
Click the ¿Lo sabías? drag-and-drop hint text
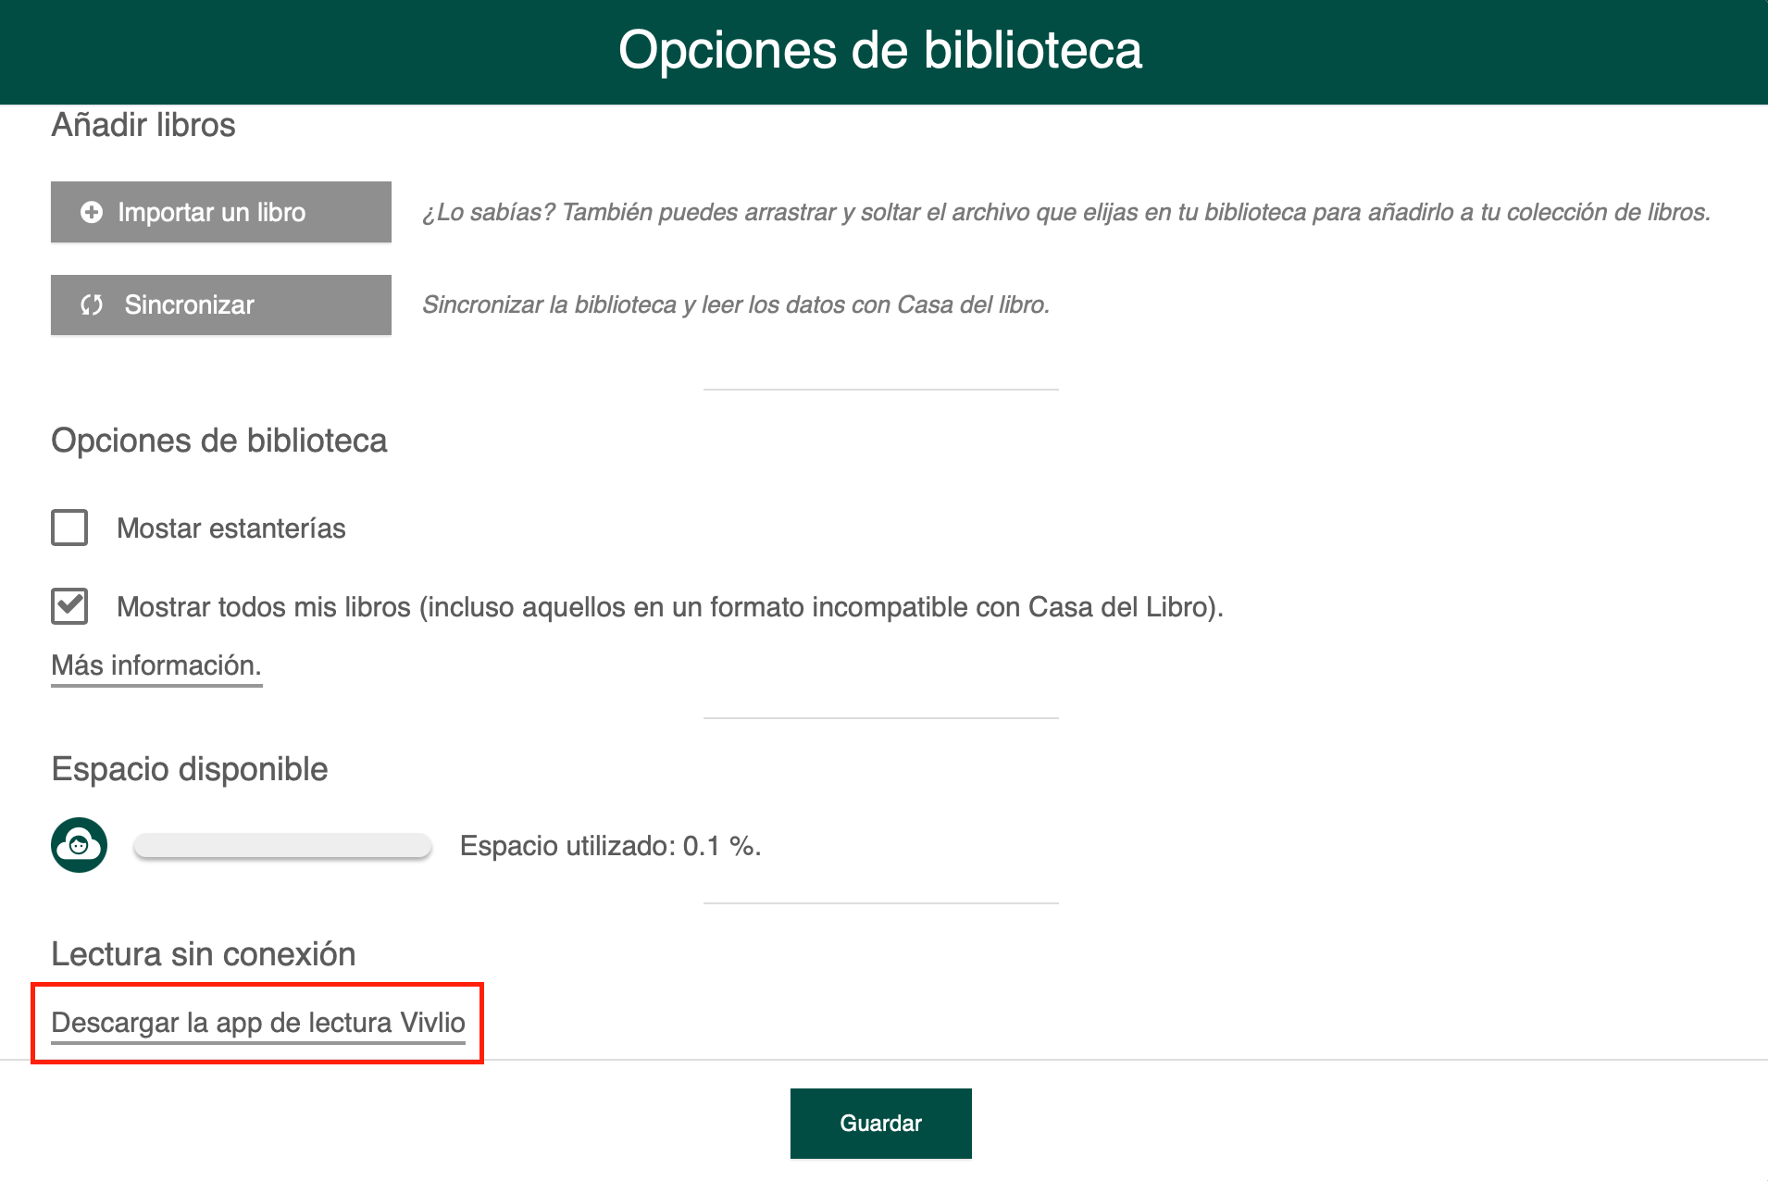point(1066,212)
